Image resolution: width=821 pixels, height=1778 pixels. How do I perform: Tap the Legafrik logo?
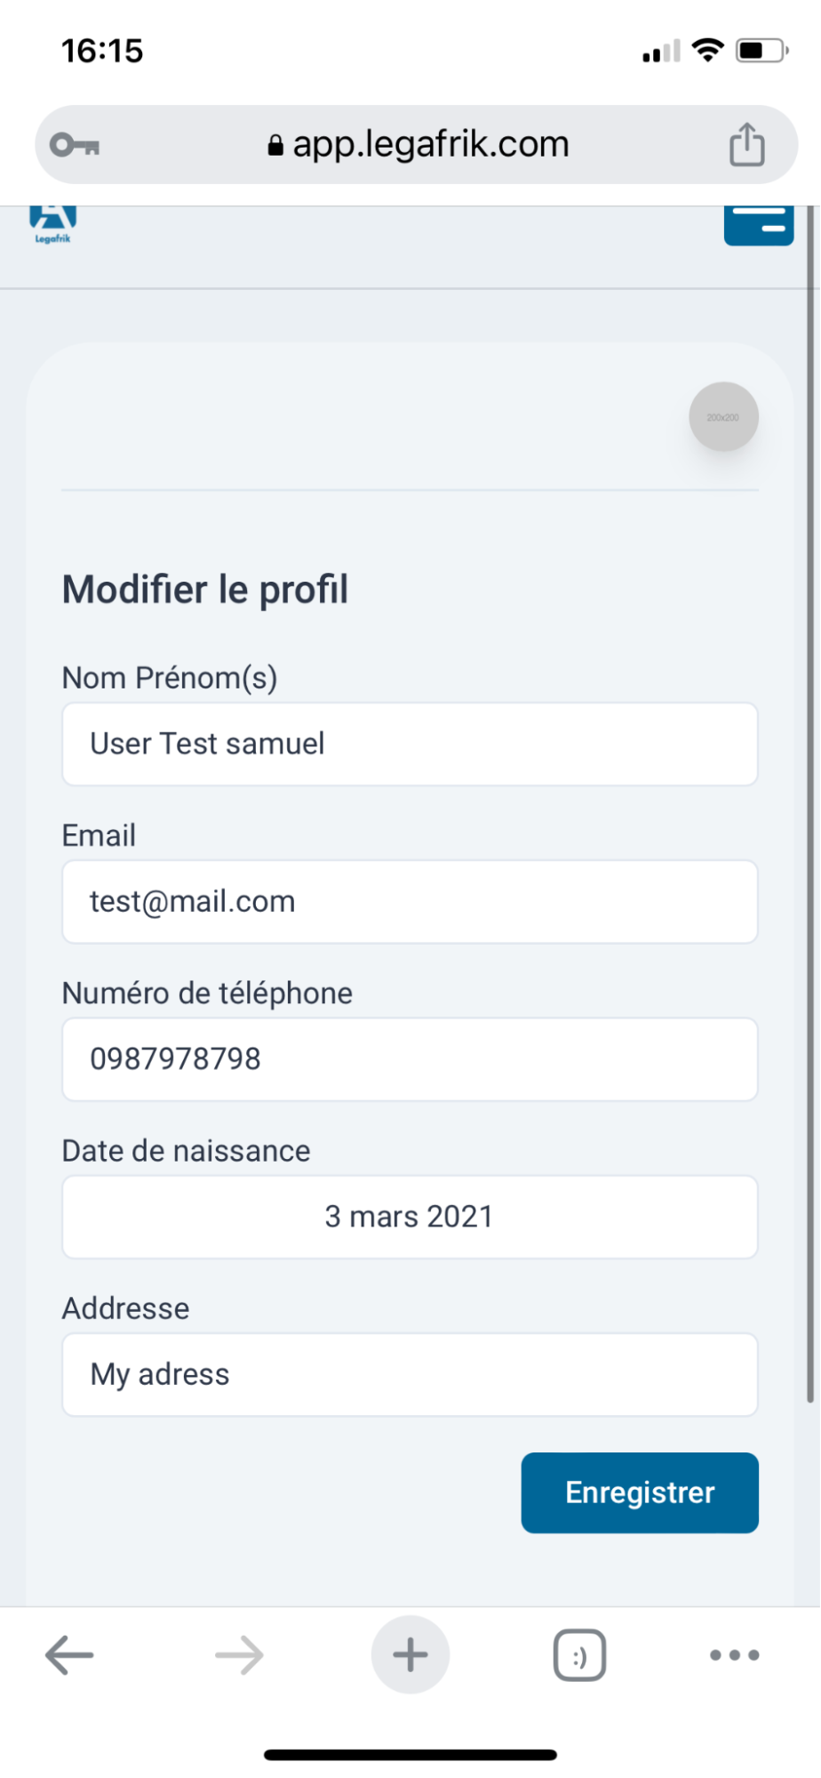pyautogui.click(x=52, y=224)
